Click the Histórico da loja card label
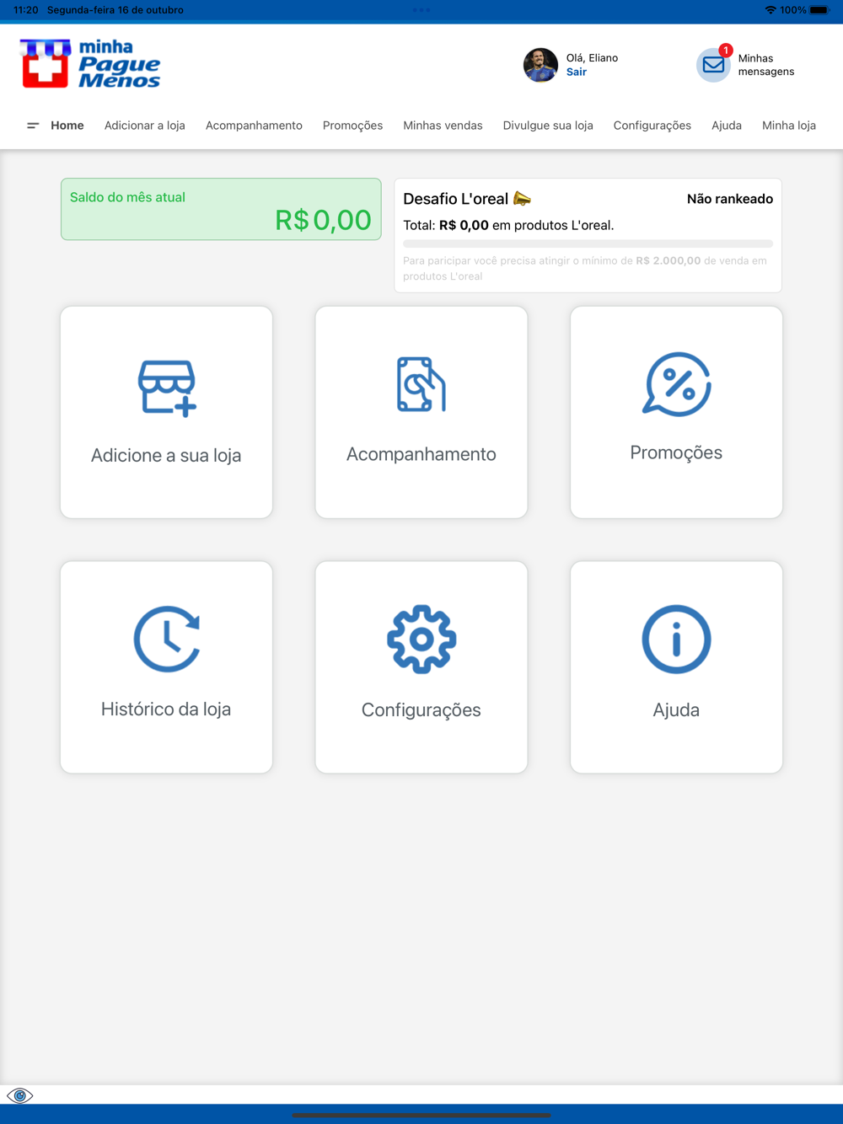The width and height of the screenshot is (843, 1124). [166, 709]
